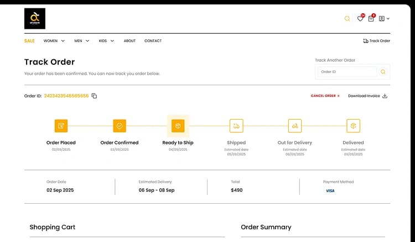The height and width of the screenshot is (242, 415).
Task: Select the Shipped truck step icon
Action: pyautogui.click(x=236, y=126)
